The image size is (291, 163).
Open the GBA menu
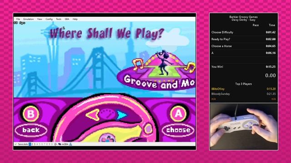67,19
